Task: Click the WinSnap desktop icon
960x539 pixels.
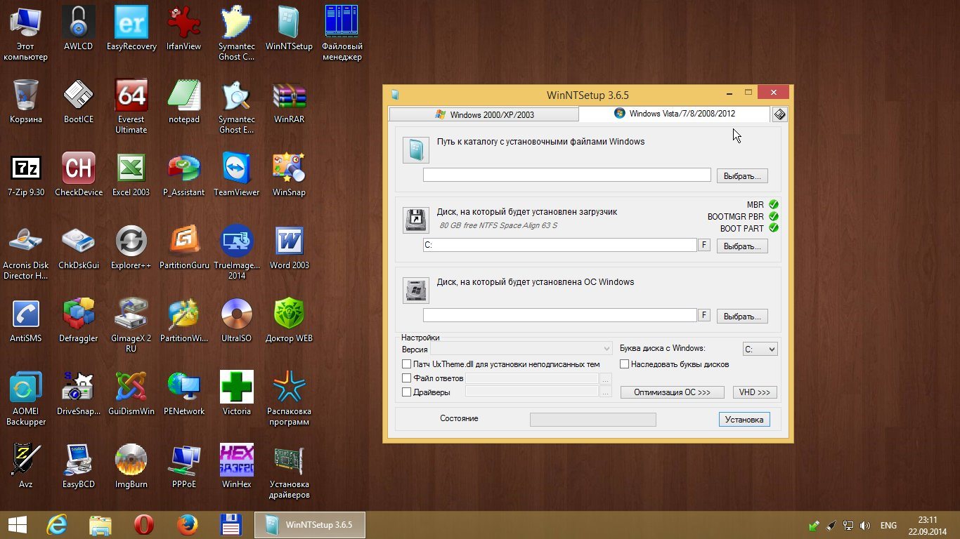Action: tap(289, 175)
